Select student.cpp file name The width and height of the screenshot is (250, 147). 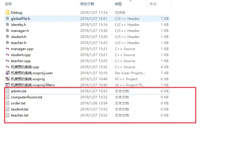coord(21,55)
